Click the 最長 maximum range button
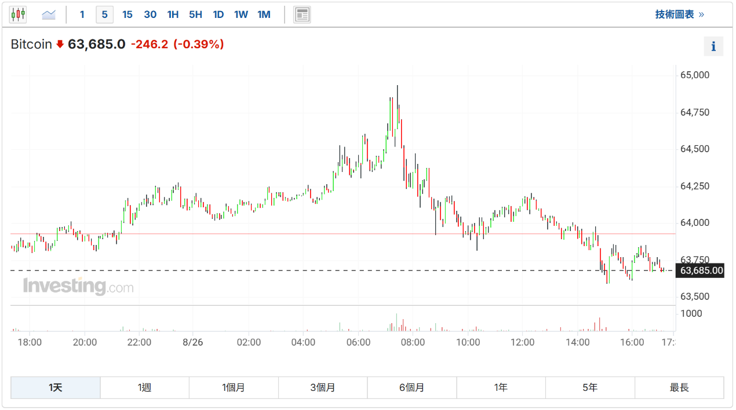Viewport: 736px width, 410px height. [x=679, y=387]
